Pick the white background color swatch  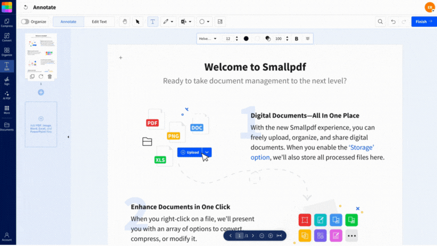(257, 39)
